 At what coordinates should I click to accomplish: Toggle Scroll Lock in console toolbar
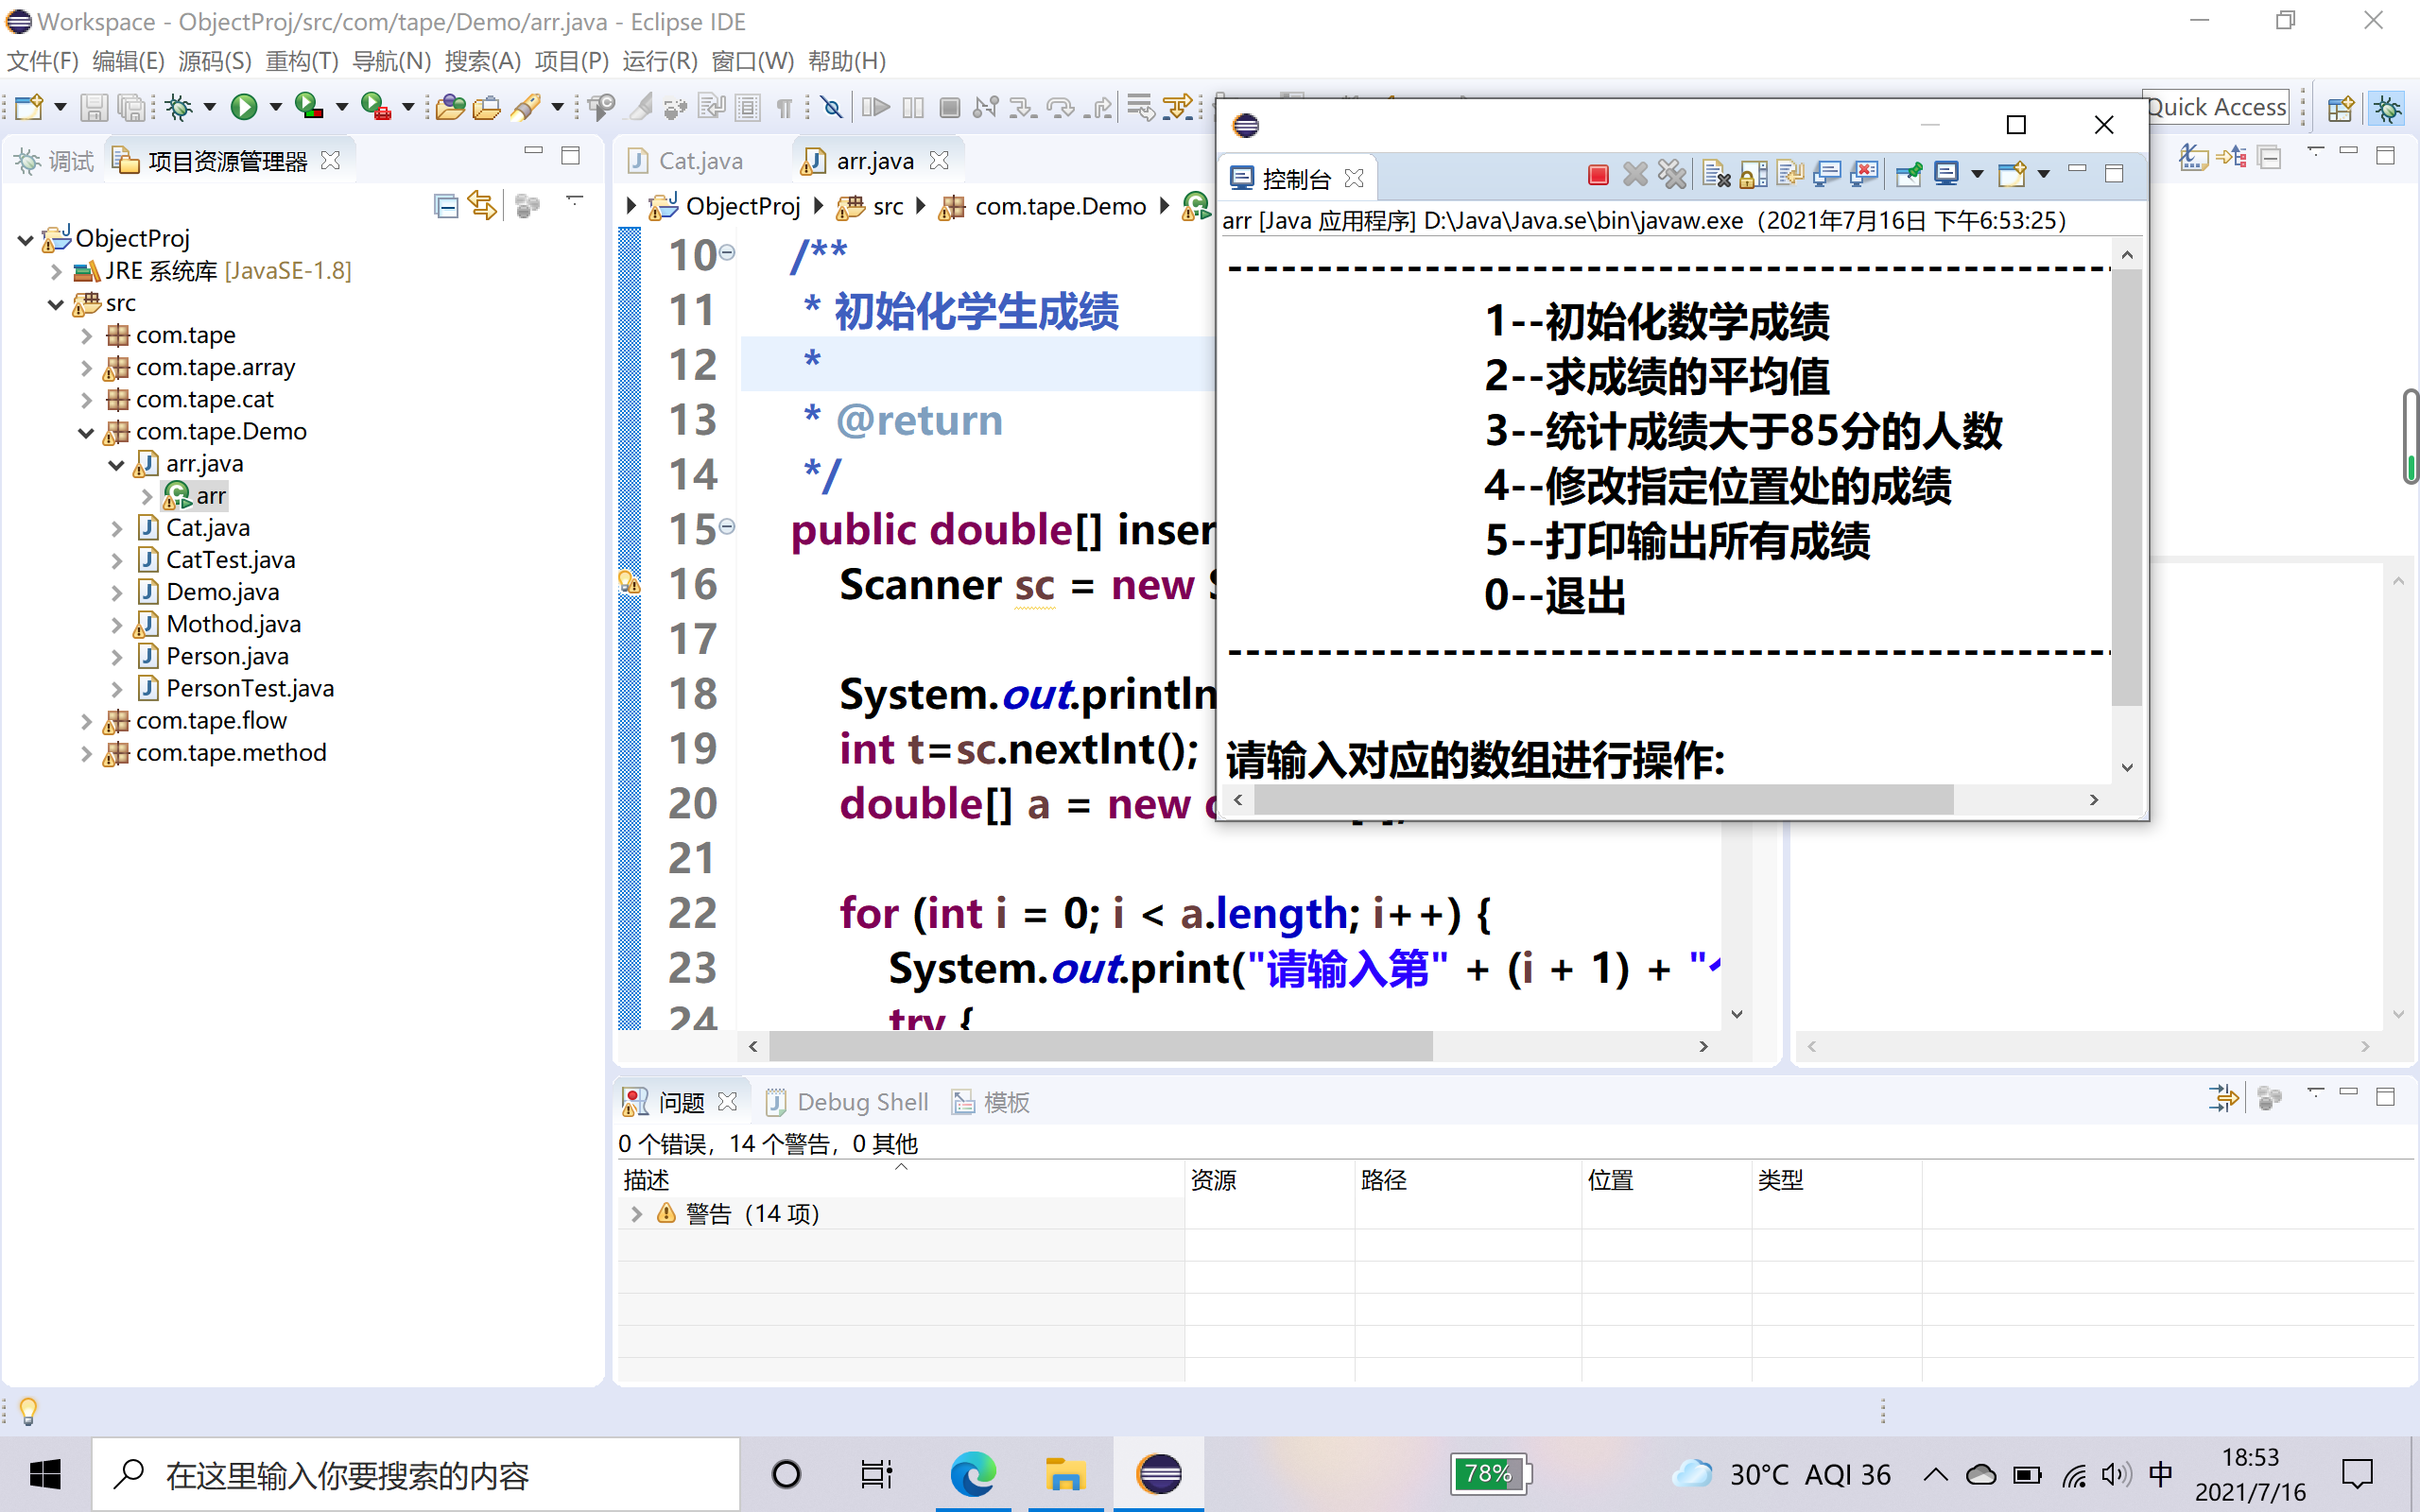coord(1753,175)
